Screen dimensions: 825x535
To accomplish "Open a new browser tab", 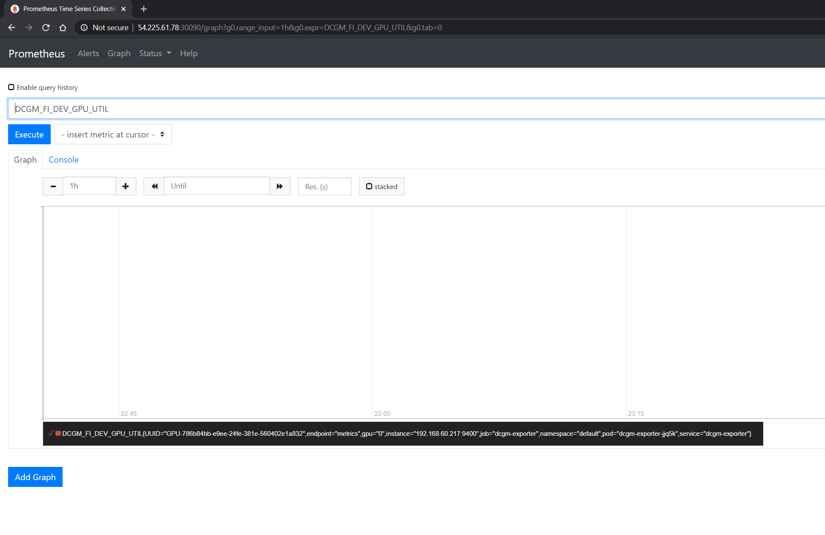I will tap(144, 9).
